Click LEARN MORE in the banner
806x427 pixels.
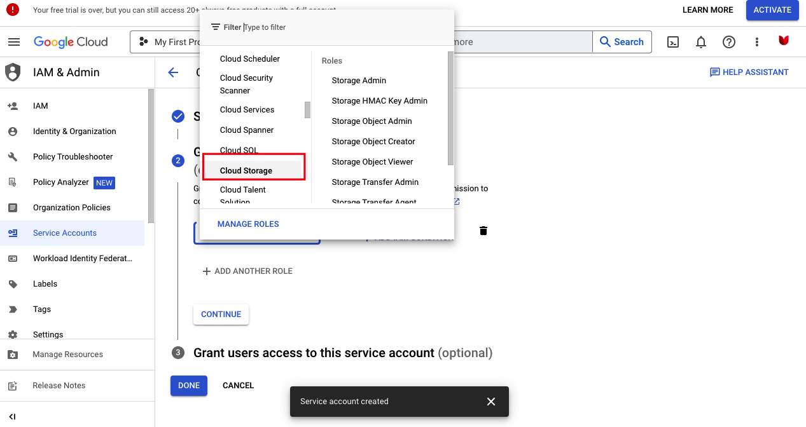point(707,10)
